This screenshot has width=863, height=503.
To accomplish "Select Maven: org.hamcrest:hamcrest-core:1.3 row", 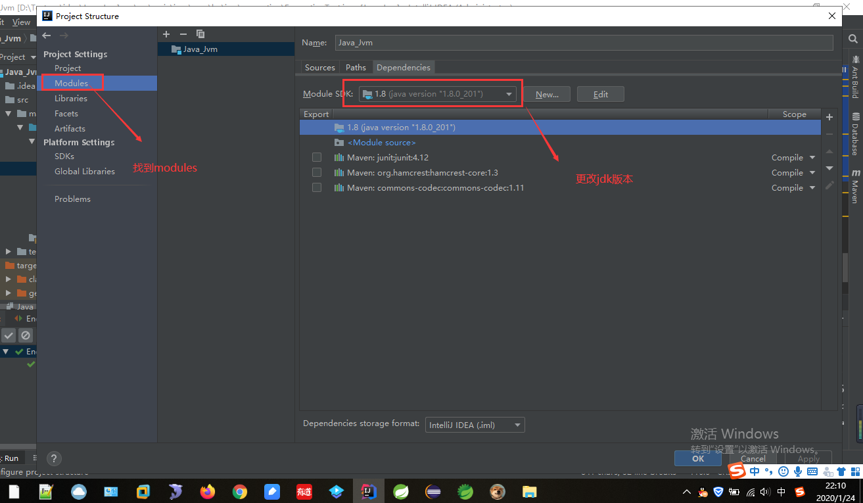I will [560, 173].
